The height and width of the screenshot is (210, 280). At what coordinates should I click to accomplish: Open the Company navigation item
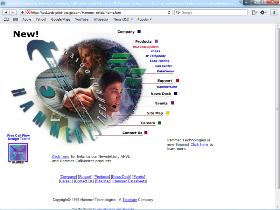126,32
